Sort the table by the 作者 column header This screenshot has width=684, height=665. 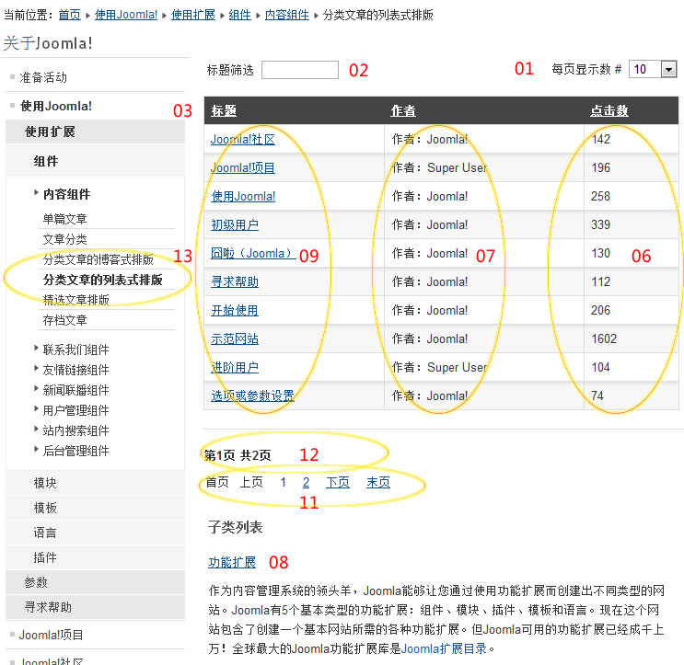click(403, 110)
